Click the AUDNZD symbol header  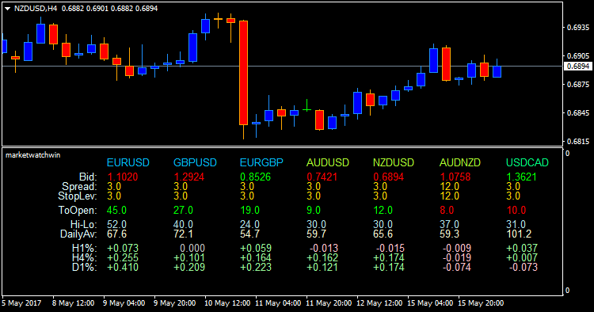[460, 163]
